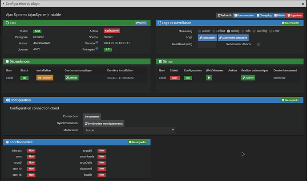Toggle the cron Non badge
Viewport: 307px width, 181px height.
[x=31, y=157]
